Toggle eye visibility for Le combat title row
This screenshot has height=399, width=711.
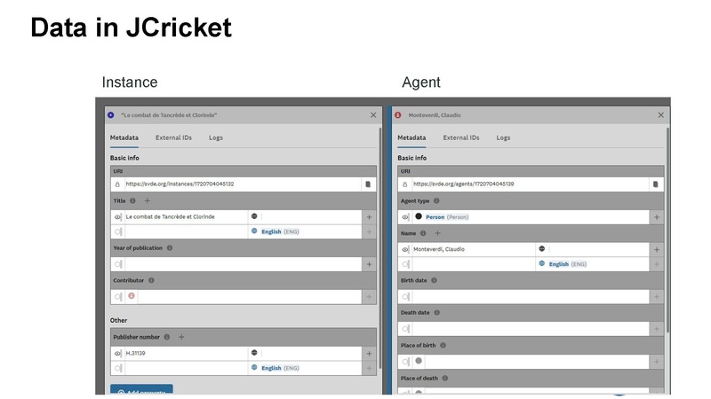point(117,216)
